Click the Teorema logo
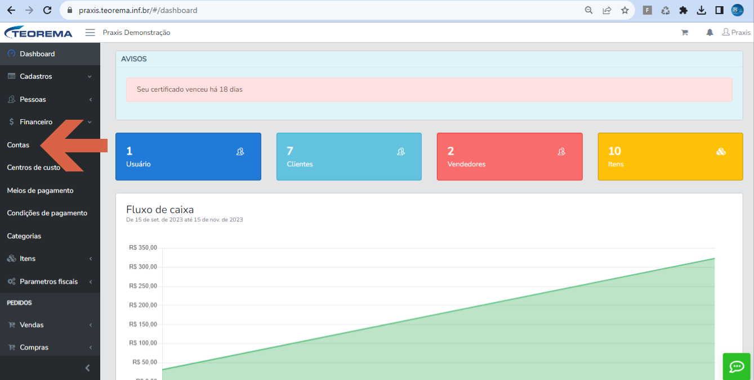This screenshot has width=754, height=380. [38, 33]
